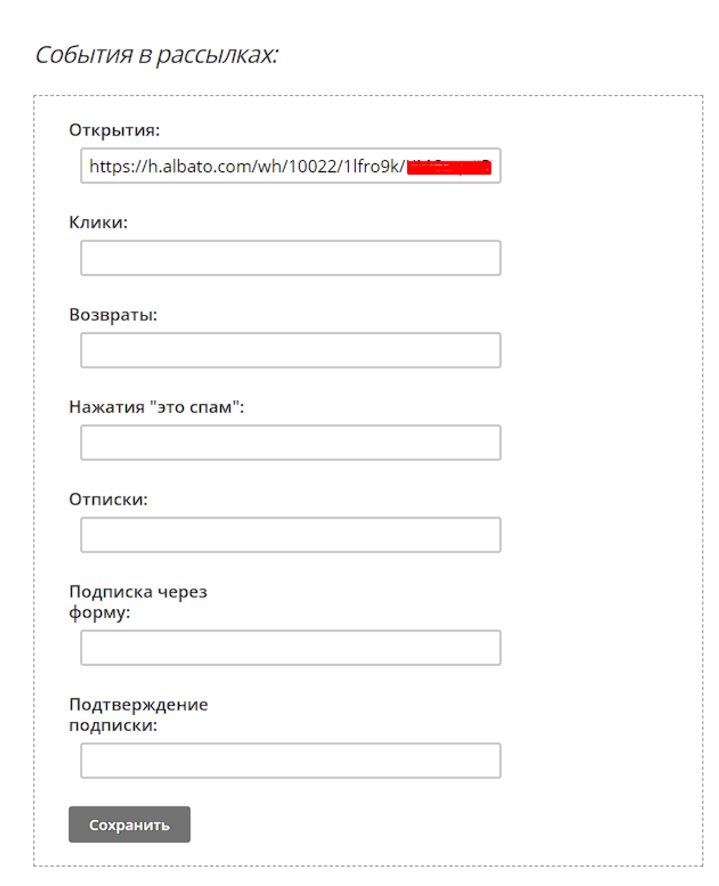
Task: Click into the Возвраты text box
Action: [x=290, y=351]
